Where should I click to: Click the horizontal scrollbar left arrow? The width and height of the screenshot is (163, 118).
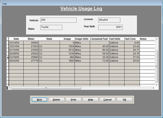9,88
